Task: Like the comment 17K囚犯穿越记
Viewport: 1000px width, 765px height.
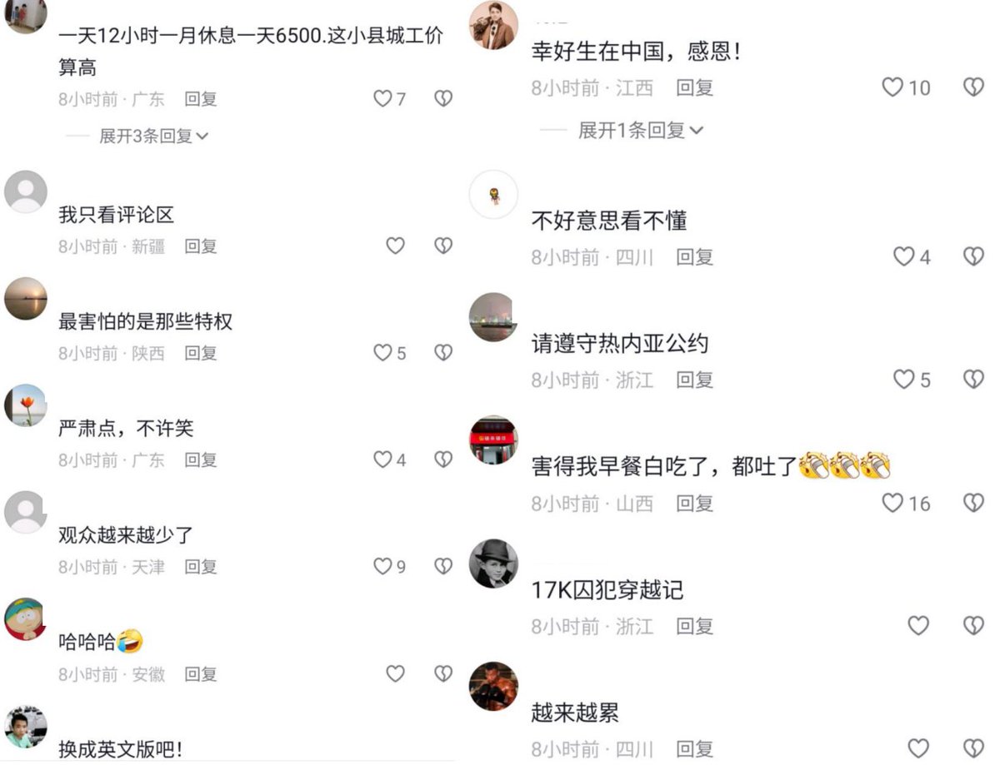Action: click(x=917, y=626)
